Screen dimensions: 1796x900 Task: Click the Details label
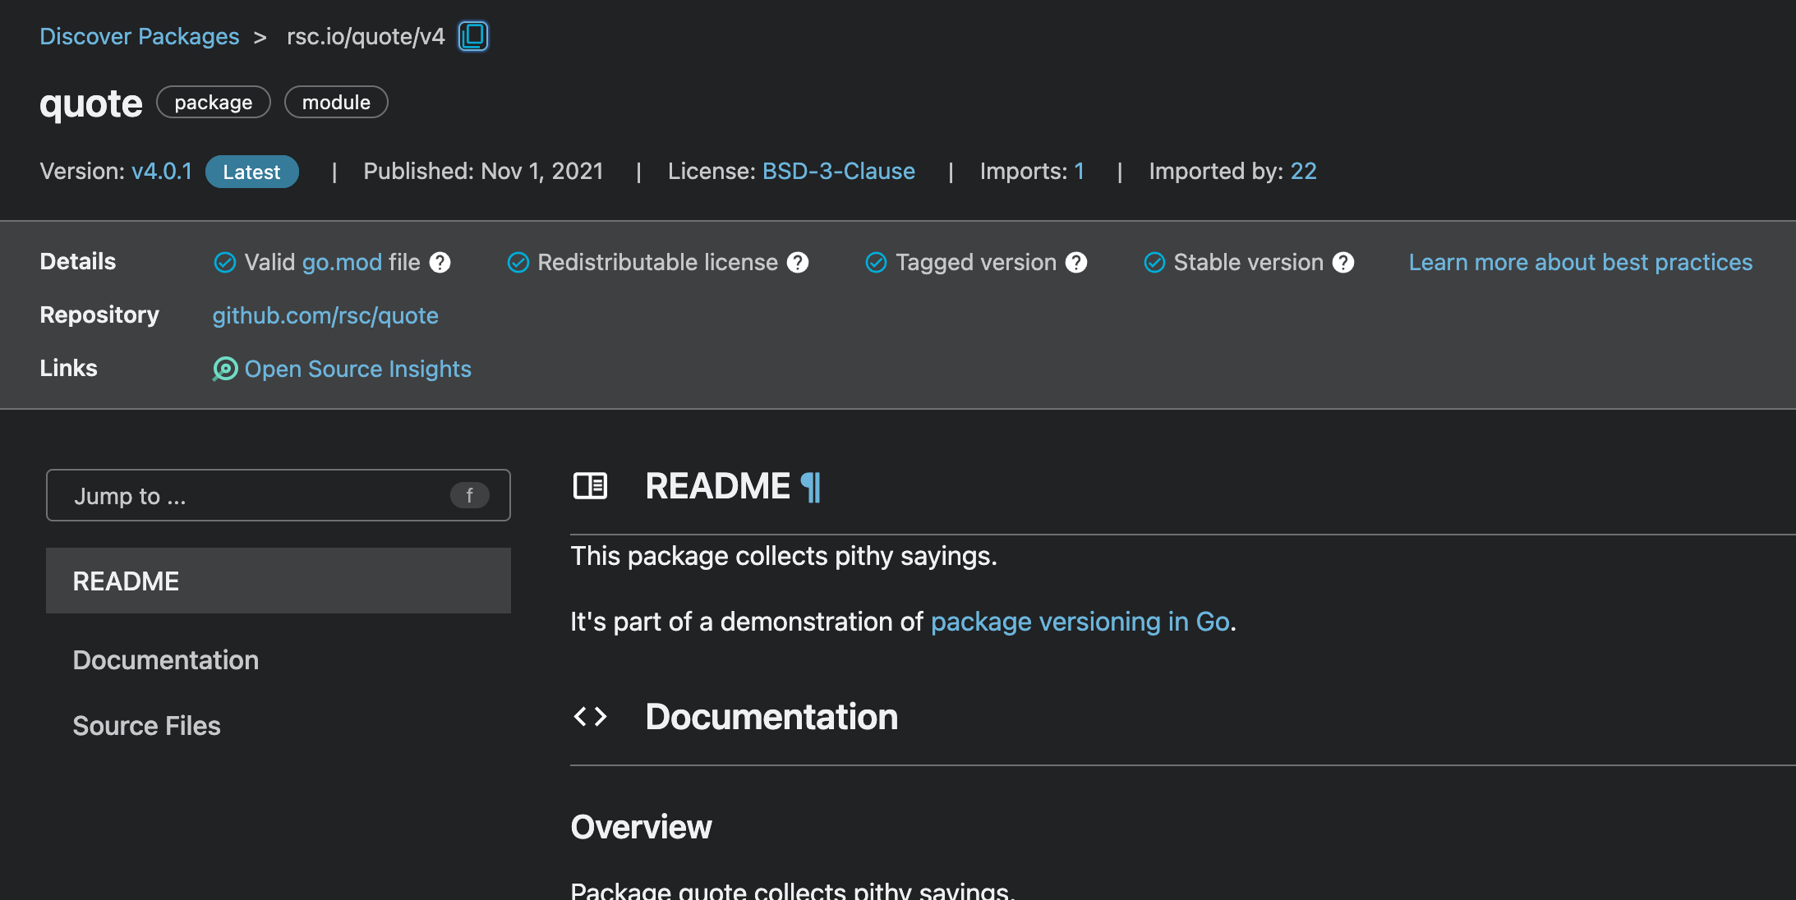click(78, 262)
